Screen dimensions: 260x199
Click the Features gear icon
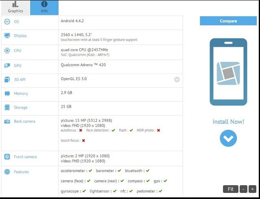coord(7,172)
